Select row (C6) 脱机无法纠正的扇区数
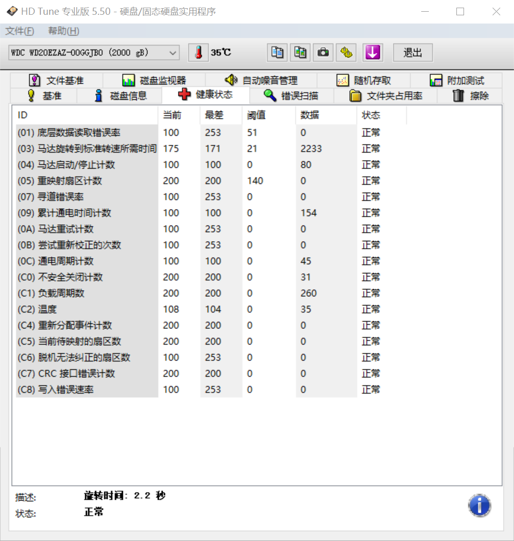514x541 pixels. click(211, 357)
